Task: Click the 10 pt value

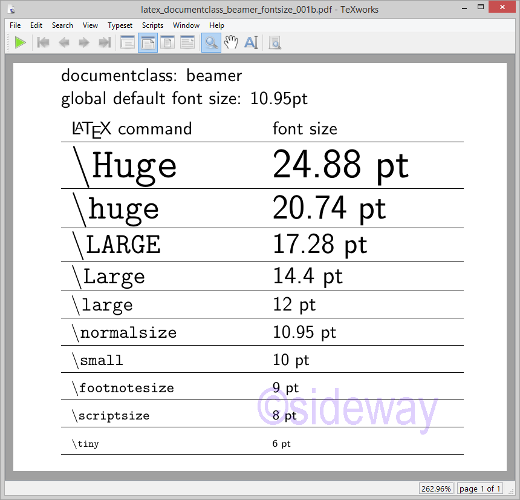Action: [x=291, y=360]
